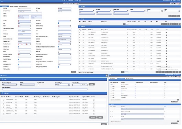Collapse the FSC section in Attachment panel
The height and width of the screenshot is (129, 182).
2,79
